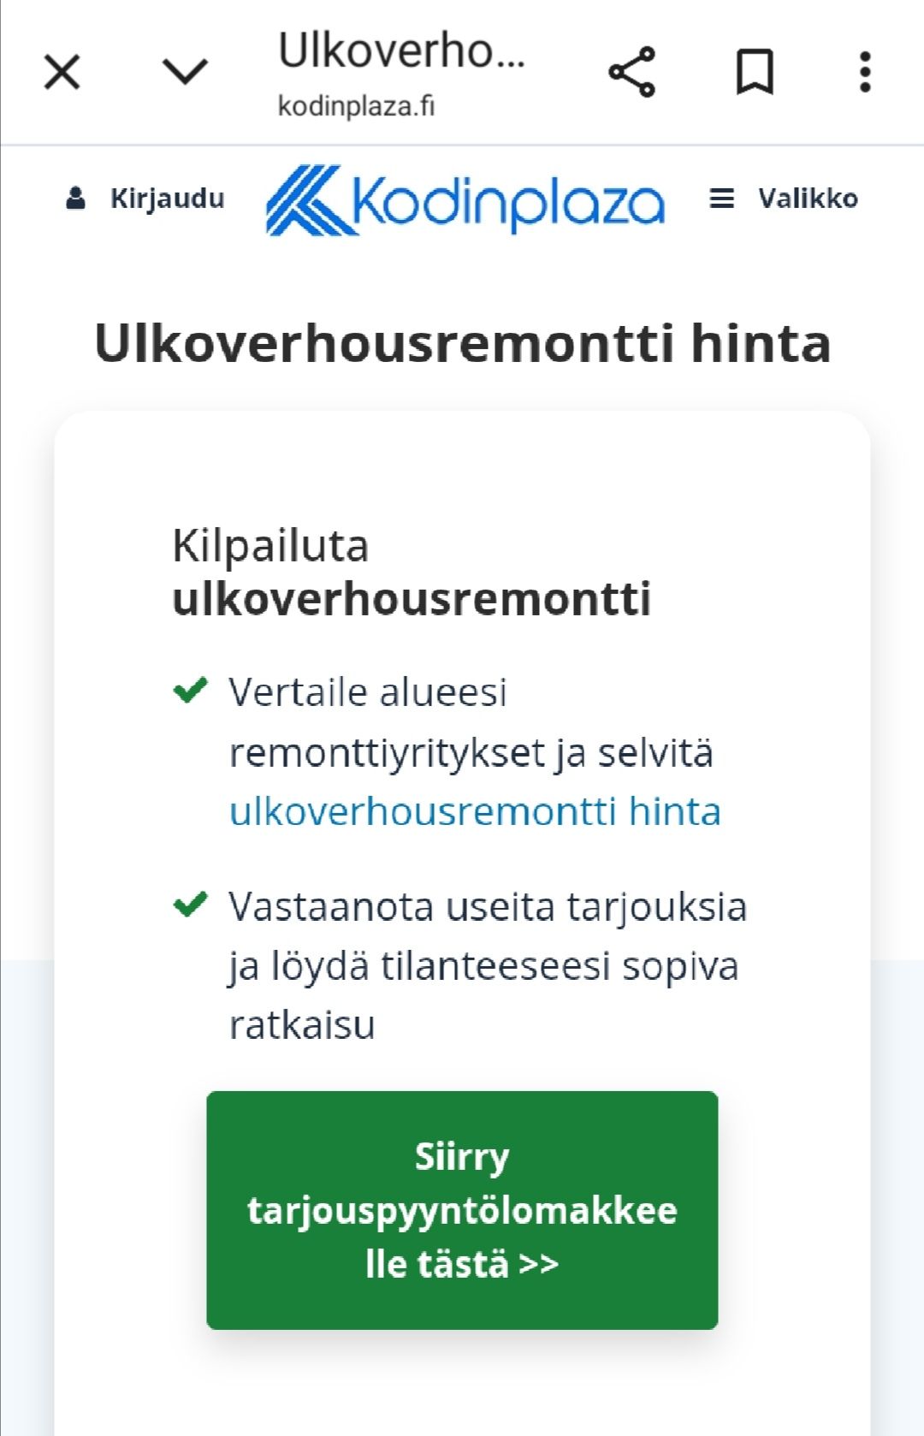
Task: Click the green checkmark next to "Vertaile alueesi"
Action: point(190,690)
